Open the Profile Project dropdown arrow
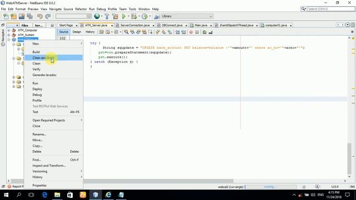Image resolution: width=356 pixels, height=200 pixels. pyautogui.click(x=150, y=16)
